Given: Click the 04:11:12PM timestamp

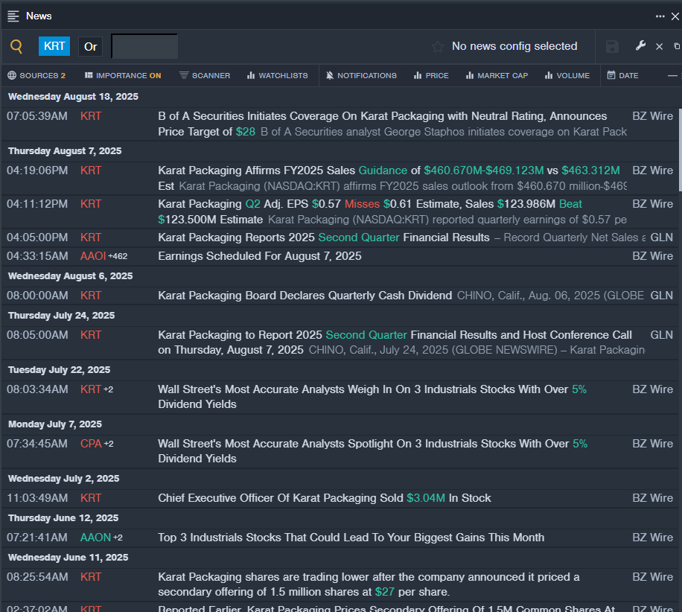Looking at the screenshot, I should [x=37, y=204].
